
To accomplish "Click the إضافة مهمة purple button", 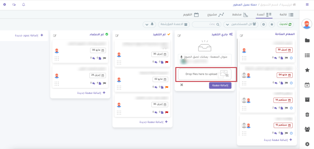I will [x=220, y=85].
